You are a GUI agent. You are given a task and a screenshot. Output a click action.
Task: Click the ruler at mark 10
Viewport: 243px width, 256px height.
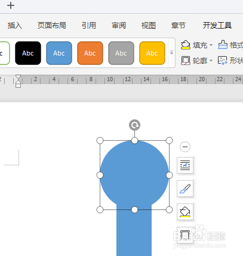click(x=110, y=79)
